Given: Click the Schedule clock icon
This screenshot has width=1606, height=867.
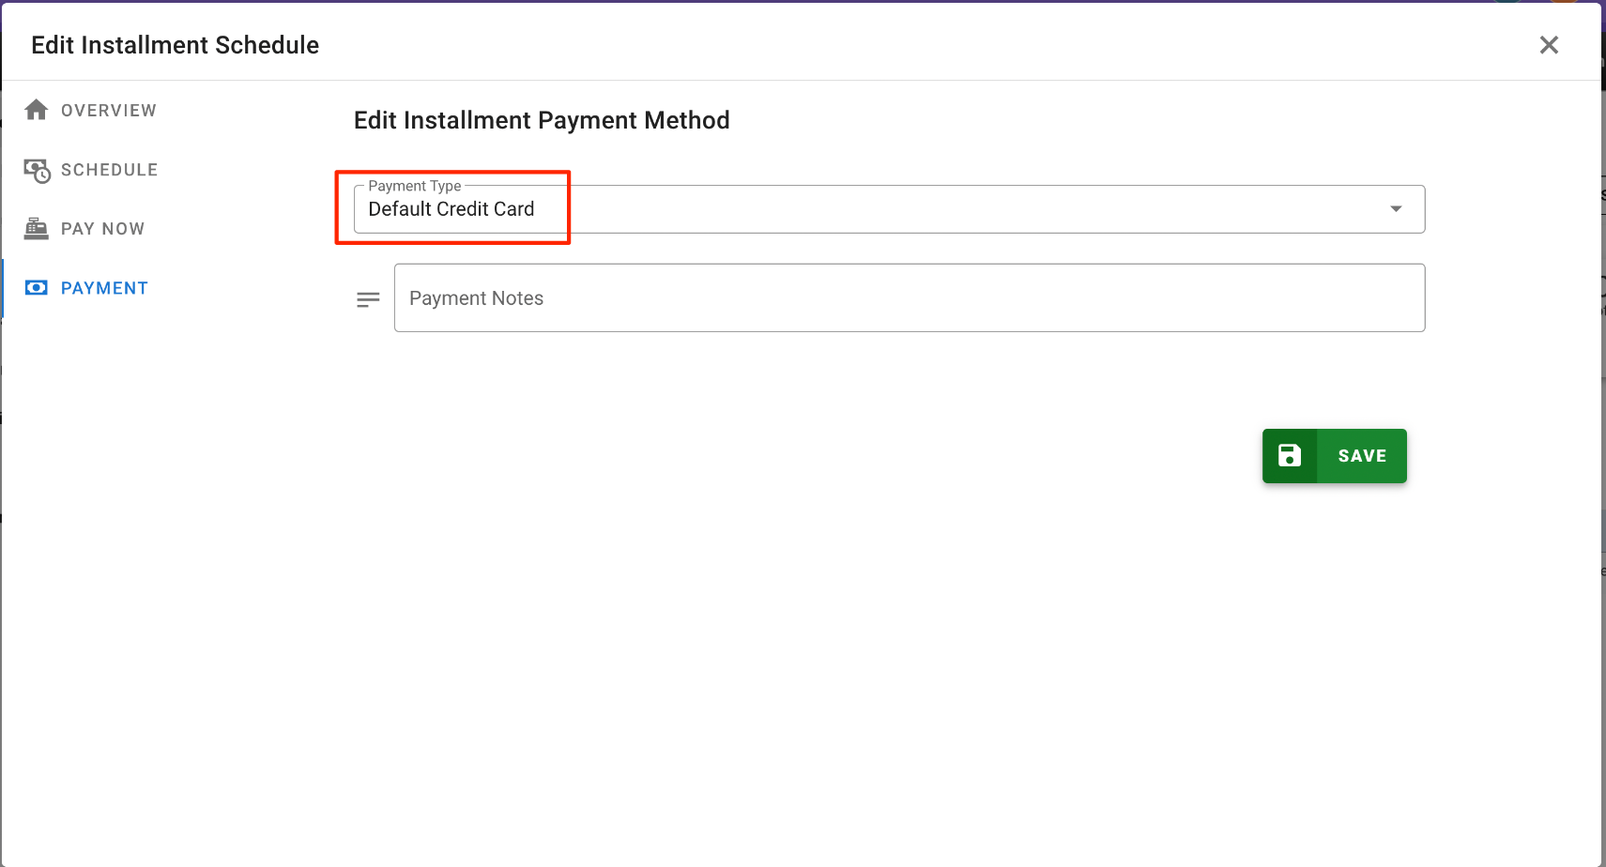Looking at the screenshot, I should click(x=37, y=170).
